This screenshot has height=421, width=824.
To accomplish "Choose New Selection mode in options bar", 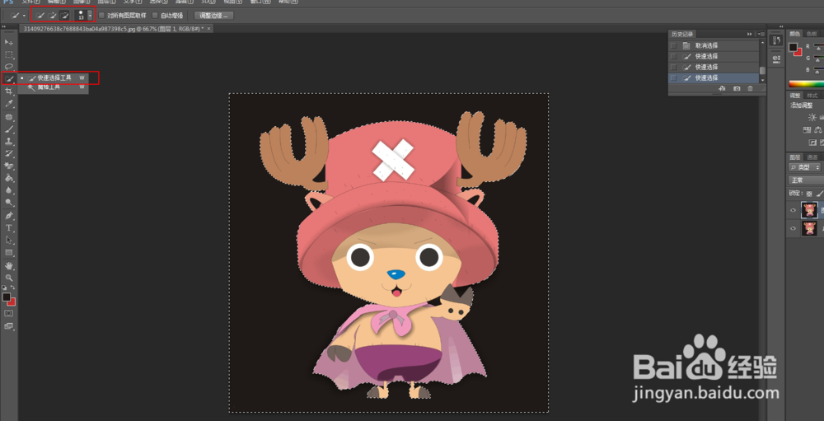I will (x=40, y=16).
